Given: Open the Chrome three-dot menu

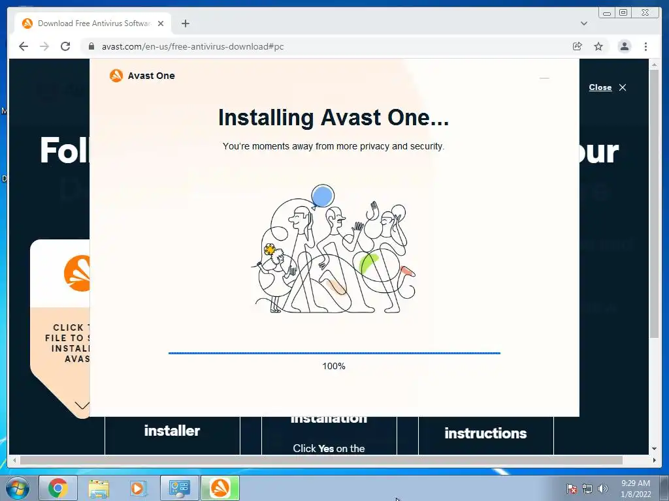Looking at the screenshot, I should [645, 46].
